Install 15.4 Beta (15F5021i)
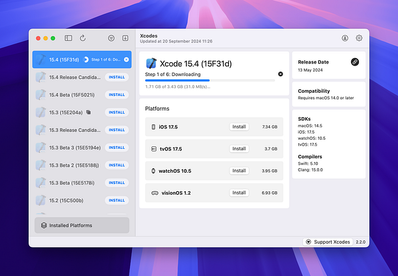Image resolution: width=398 pixels, height=276 pixels. click(117, 95)
